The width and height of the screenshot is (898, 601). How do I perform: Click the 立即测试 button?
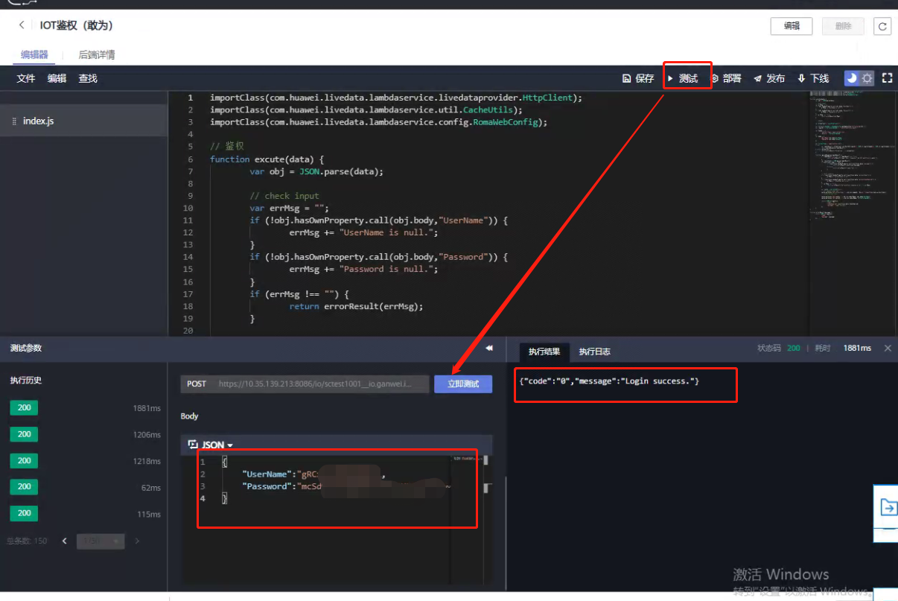[463, 384]
